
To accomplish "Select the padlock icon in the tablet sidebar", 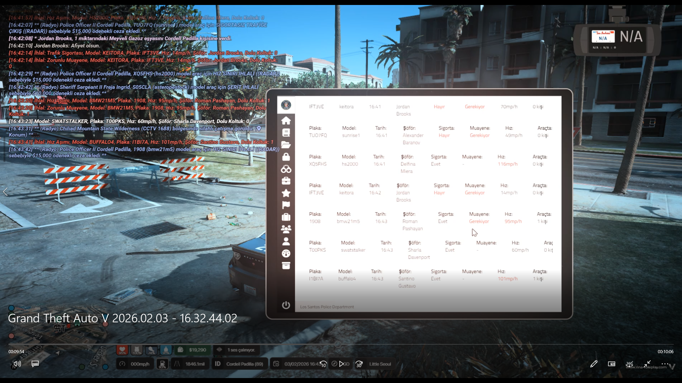I will pos(286,157).
